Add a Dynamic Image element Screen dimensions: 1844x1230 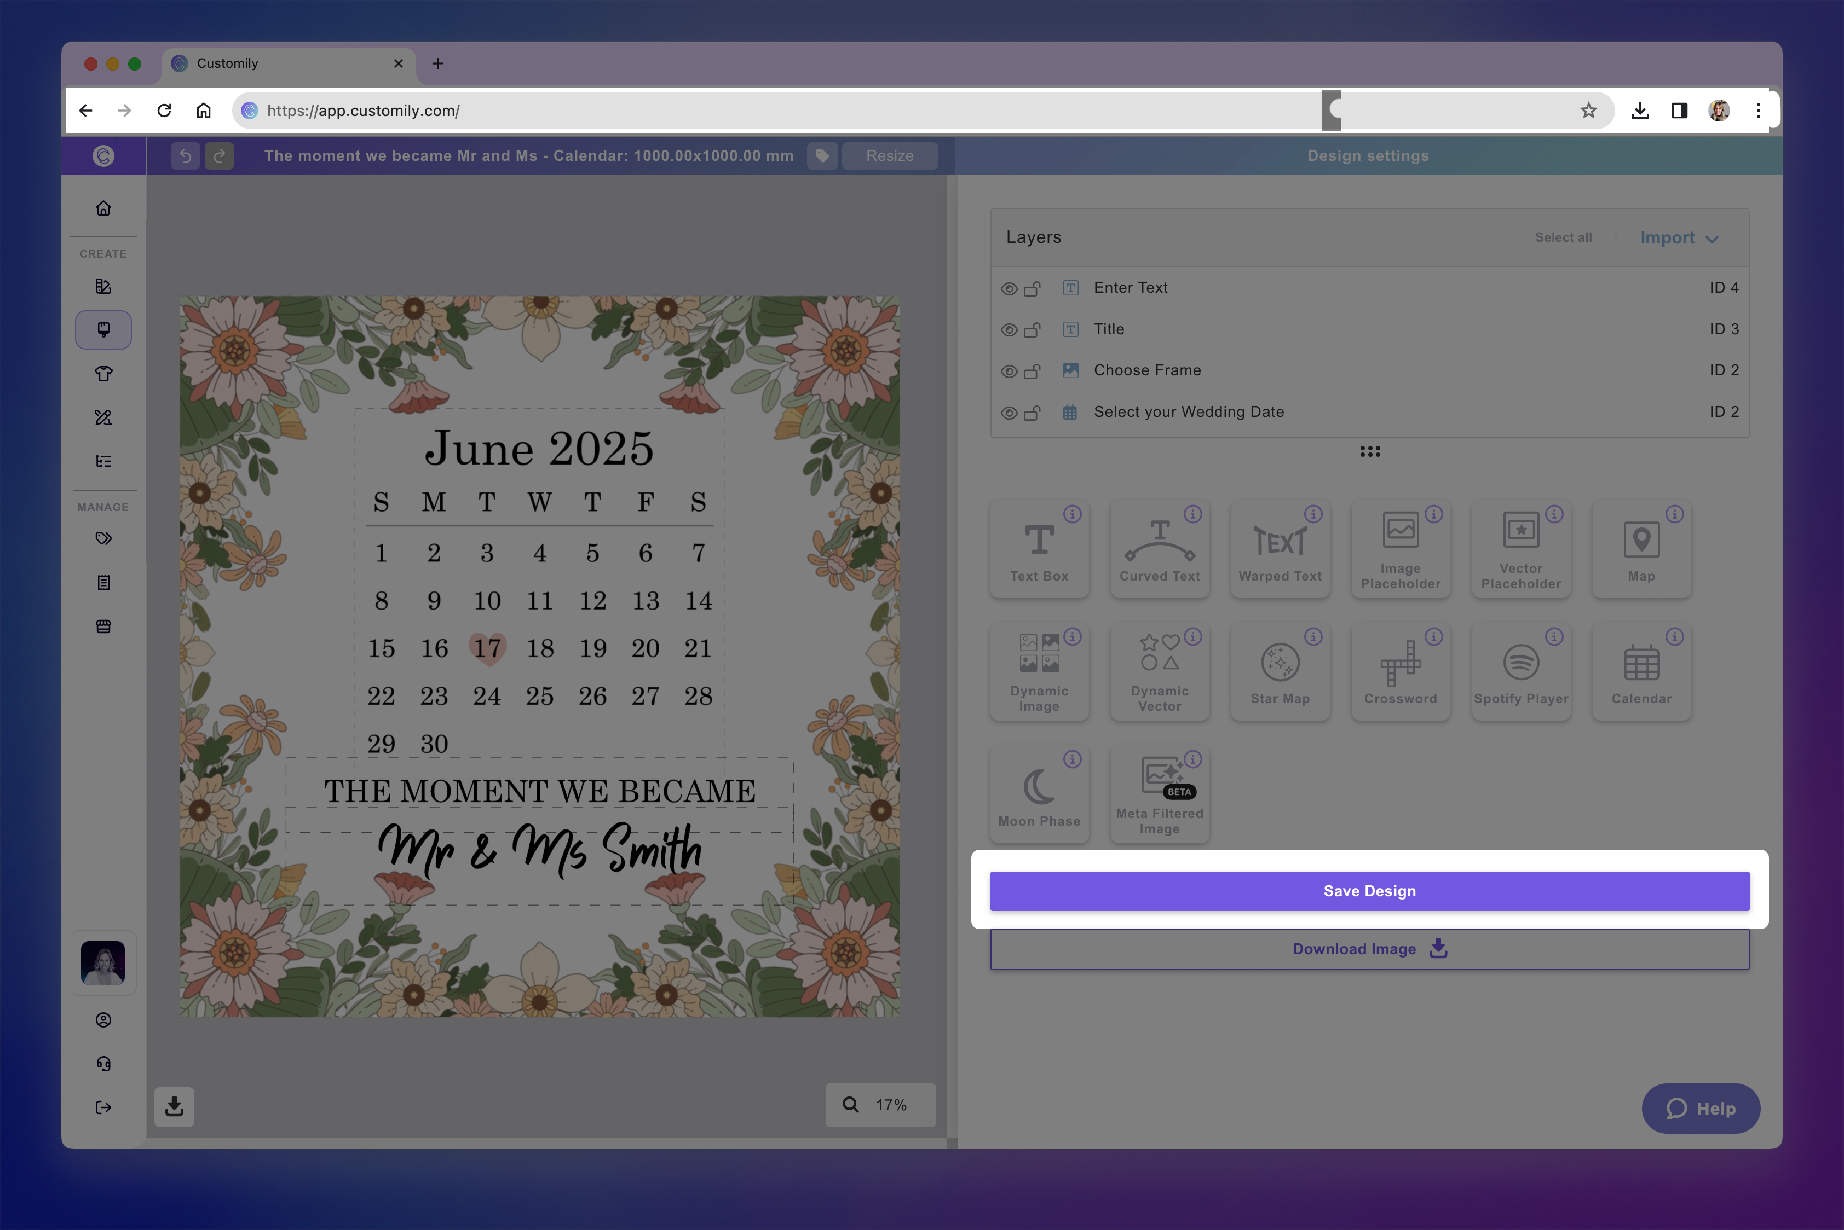click(x=1039, y=672)
